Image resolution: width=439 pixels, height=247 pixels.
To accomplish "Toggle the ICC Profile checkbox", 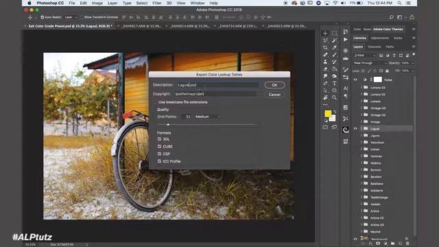I will tap(159, 161).
